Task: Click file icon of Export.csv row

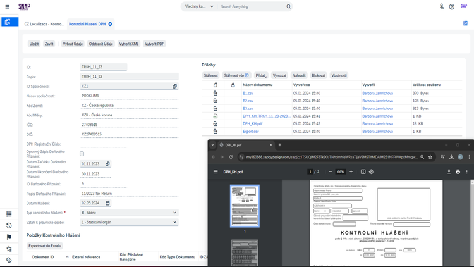Action: tap(216, 131)
